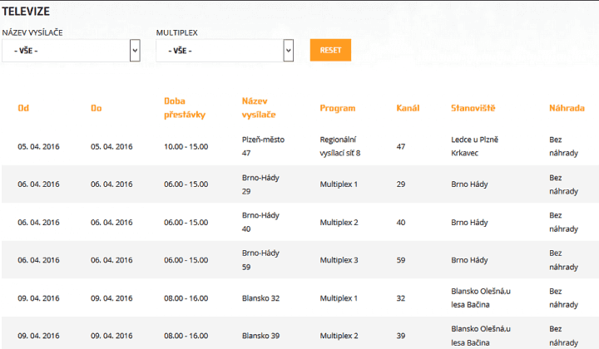Click Kanál value 59

(401, 260)
